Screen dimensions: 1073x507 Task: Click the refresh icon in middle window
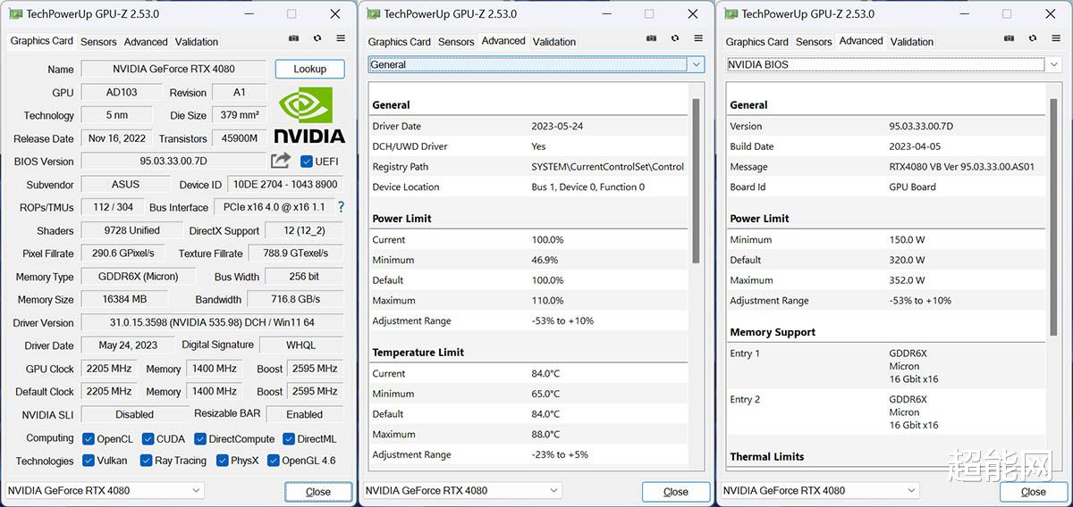[x=675, y=39]
